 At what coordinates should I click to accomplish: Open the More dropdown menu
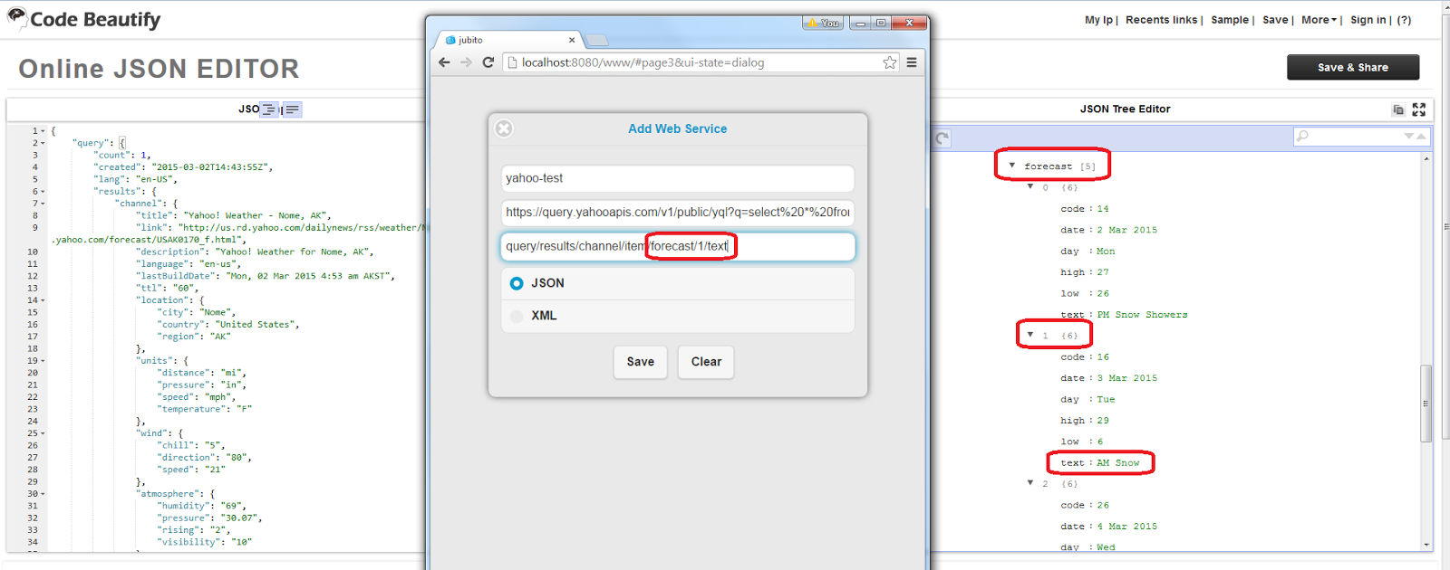pyautogui.click(x=1319, y=20)
